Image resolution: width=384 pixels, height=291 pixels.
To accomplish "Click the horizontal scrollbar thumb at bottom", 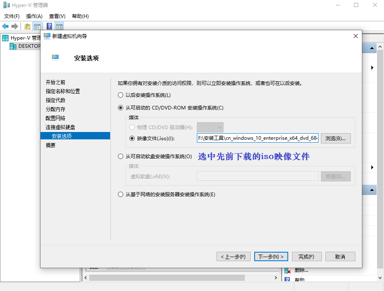I will click(x=167, y=278).
